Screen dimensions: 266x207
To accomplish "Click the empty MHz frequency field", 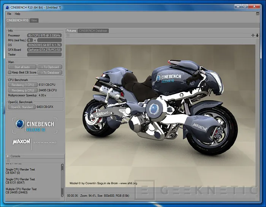I will [x=49, y=40].
